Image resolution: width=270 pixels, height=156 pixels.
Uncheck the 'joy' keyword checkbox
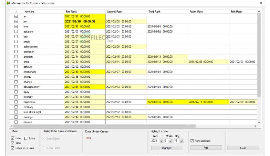pos(16,22)
